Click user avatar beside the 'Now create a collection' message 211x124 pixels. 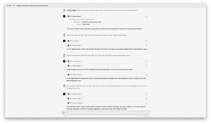[x=64, y=86]
